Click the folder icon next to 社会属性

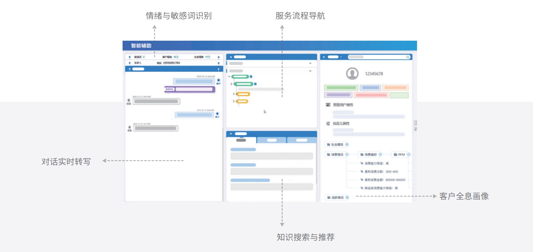328,144
